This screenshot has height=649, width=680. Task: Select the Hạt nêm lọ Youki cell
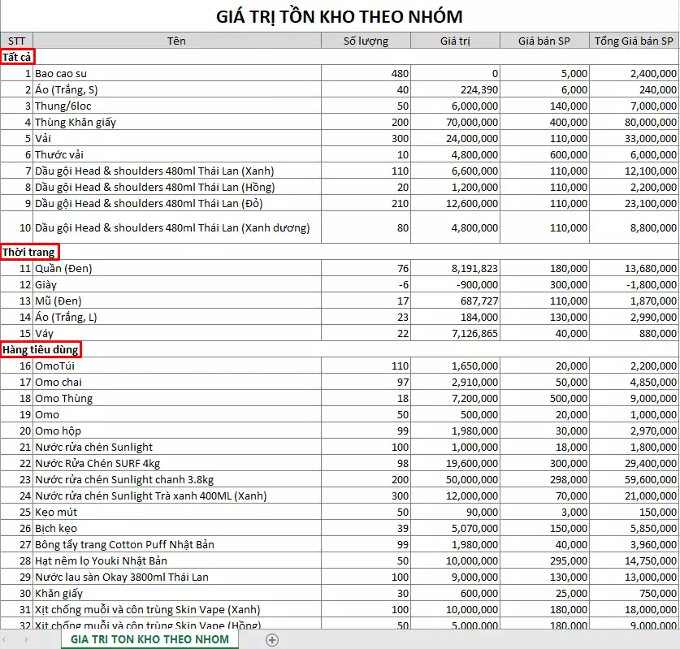point(177,561)
